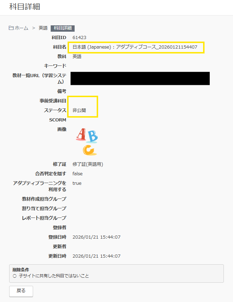Click the true value for アダプティブラーニング
The height and width of the screenshot is (302, 233).
77,183
